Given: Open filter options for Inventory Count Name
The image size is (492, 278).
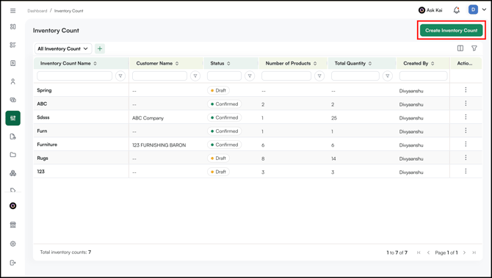Looking at the screenshot, I should [x=120, y=76].
